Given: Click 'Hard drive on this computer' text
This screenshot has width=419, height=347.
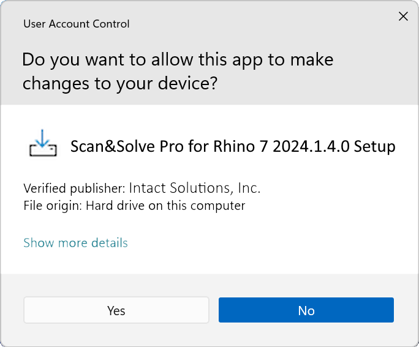Looking at the screenshot, I should (x=165, y=206).
